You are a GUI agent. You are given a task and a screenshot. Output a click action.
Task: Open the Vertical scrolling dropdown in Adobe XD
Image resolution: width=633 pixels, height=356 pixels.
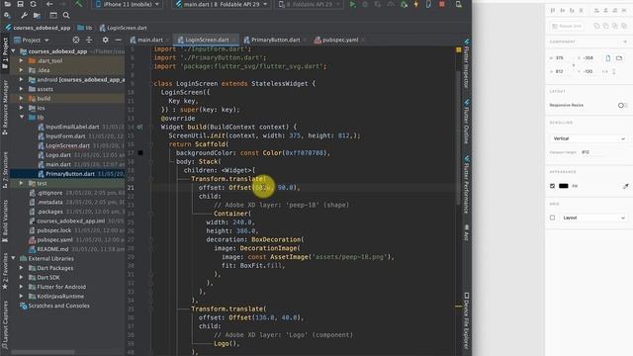click(588, 138)
